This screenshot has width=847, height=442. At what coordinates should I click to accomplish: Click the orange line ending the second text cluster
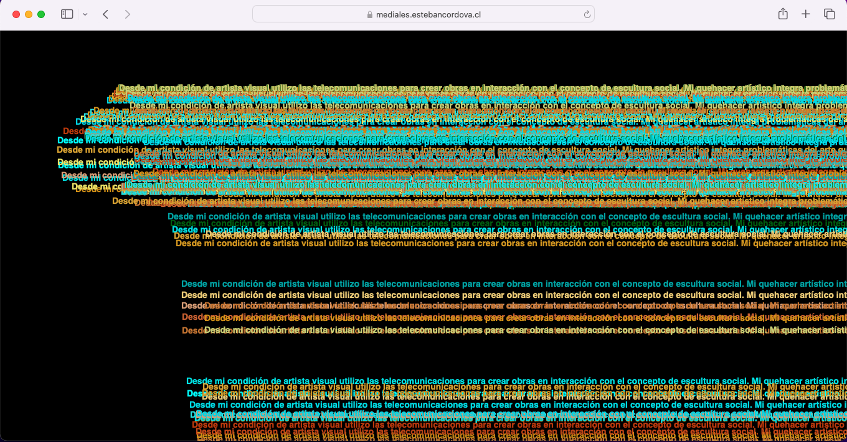pos(511,243)
